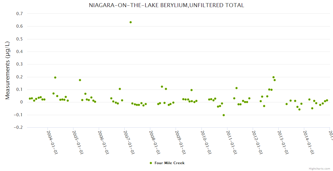Select the mid-2008 point near 0.12
333x171 pixels.
(x=162, y=87)
